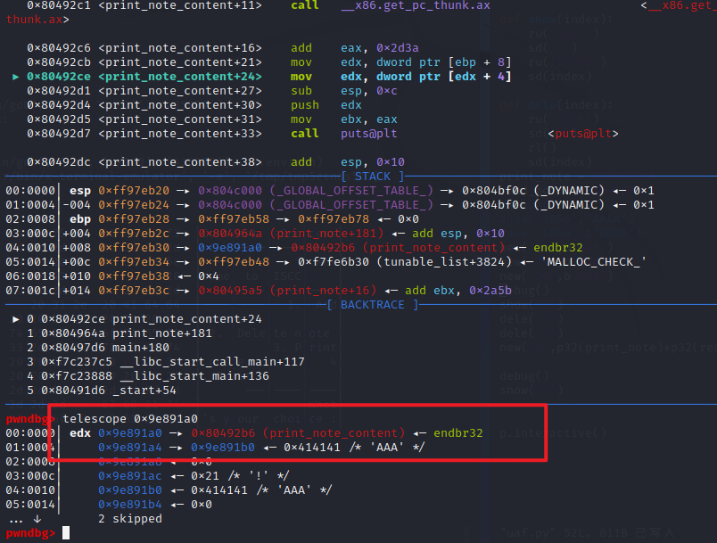Image resolution: width=717 pixels, height=543 pixels.
Task: Click backtrace frame 2 main+180
Action: click(98, 348)
